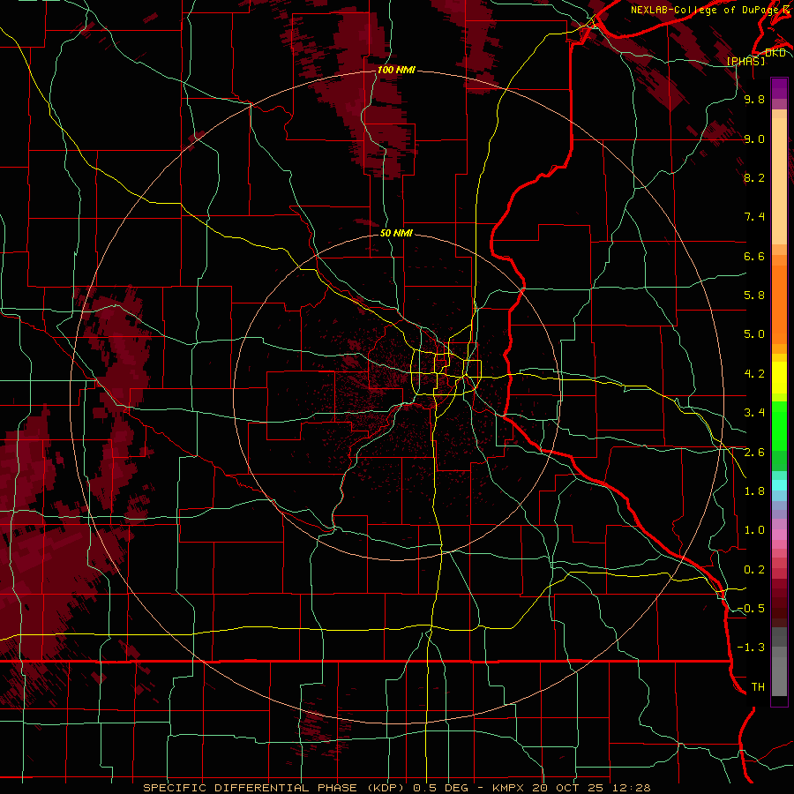Pick the large peach segment of the color bar
Viewport: 794px width, 794px height.
[x=779, y=181]
